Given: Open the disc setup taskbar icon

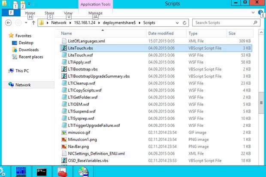Looking at the screenshot, I should [83, 172].
